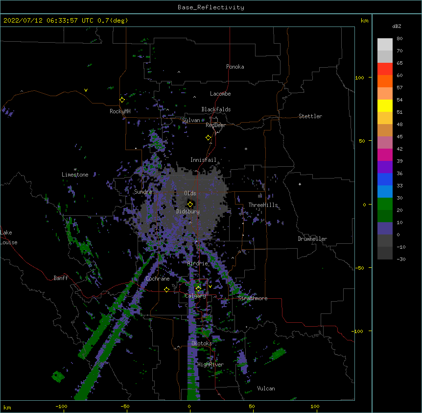Click the km unit label at top right
The width and height of the screenshot is (422, 413).
point(364,21)
